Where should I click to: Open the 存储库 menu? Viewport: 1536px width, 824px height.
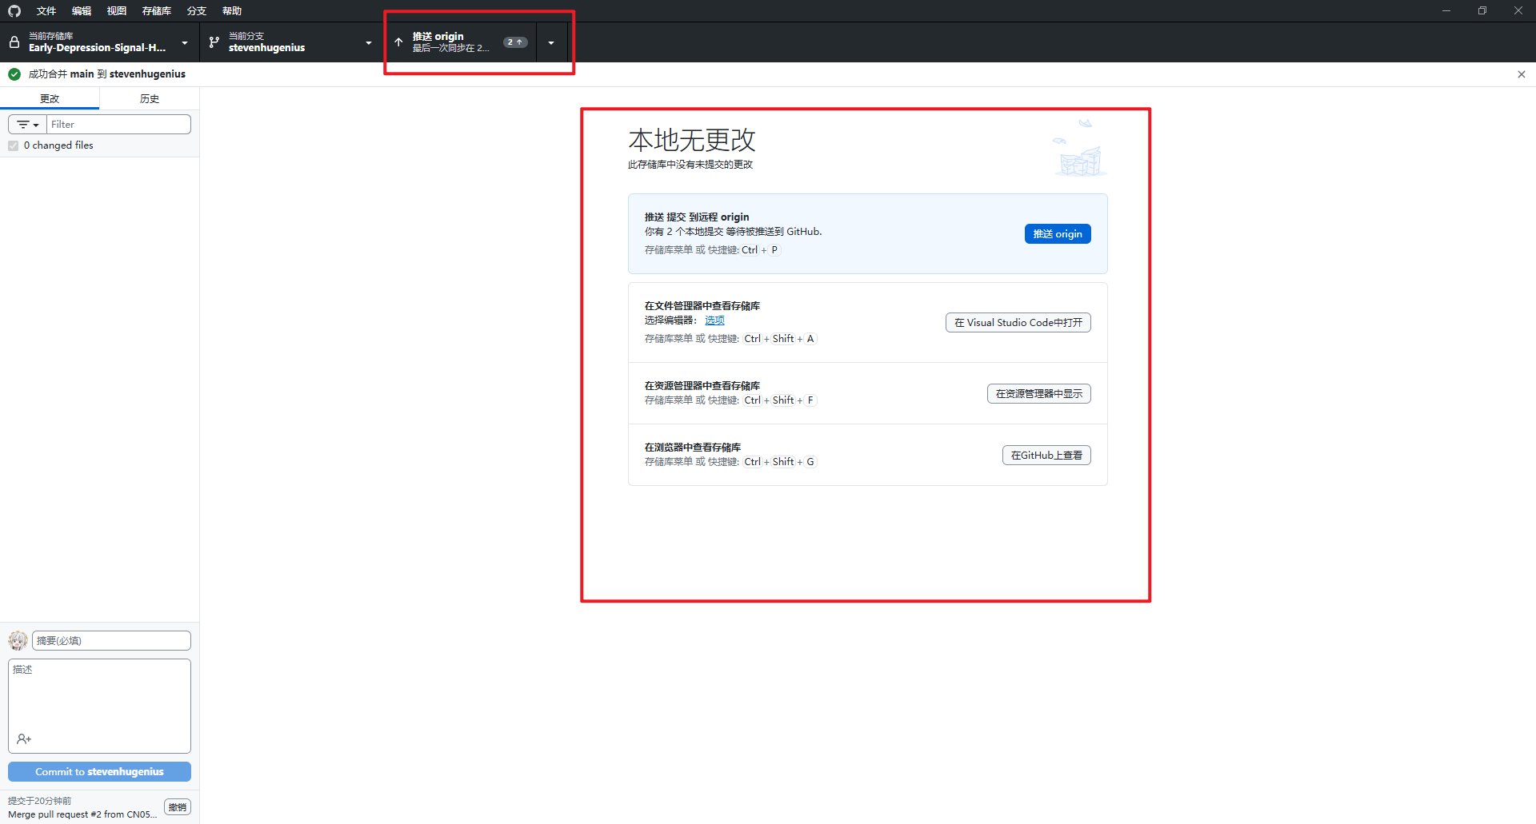click(x=157, y=11)
